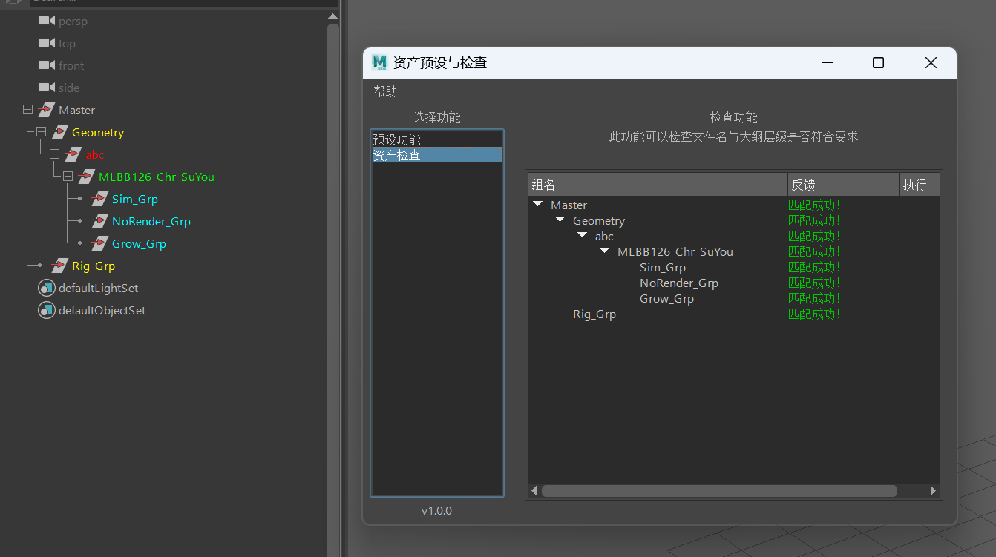996x557 pixels.
Task: Select Rig_Grp in outliner
Action: (x=94, y=266)
